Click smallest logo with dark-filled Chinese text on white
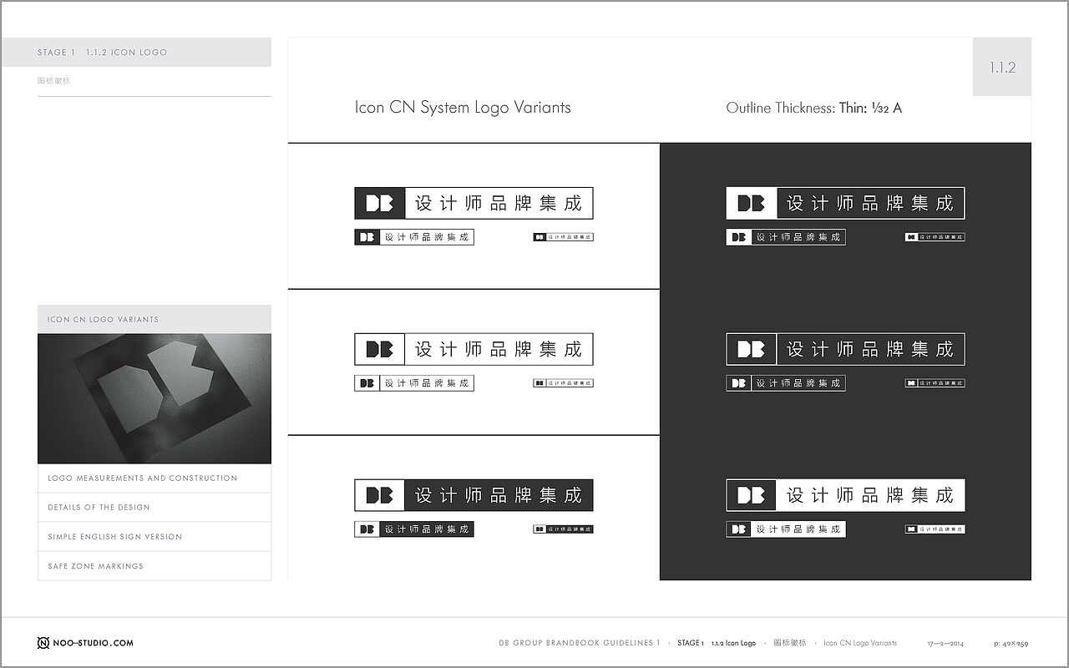 (563, 529)
